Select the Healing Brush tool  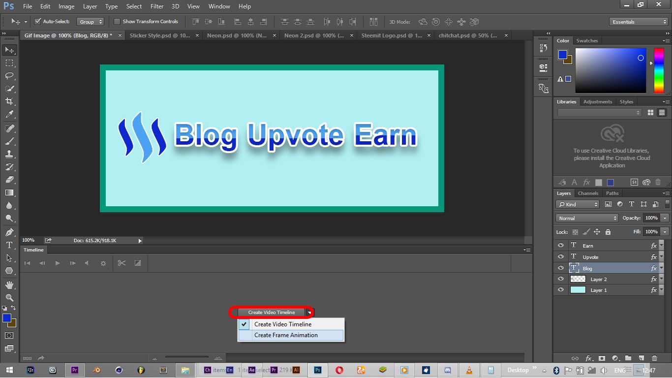pos(9,128)
